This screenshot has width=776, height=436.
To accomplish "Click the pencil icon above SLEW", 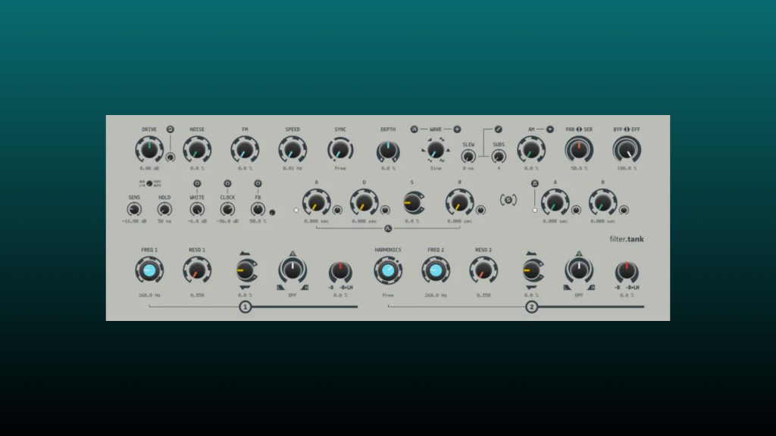I will tap(499, 129).
